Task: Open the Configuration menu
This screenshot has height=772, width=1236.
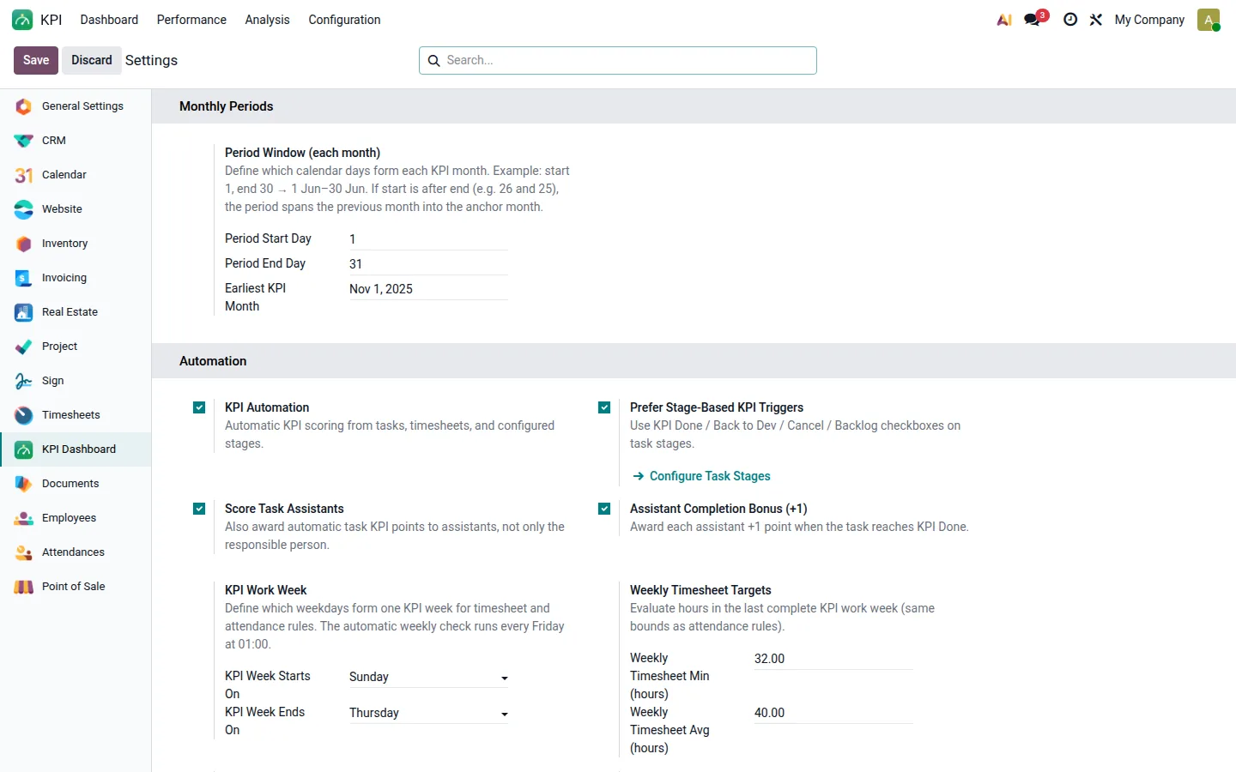Action: click(x=344, y=20)
